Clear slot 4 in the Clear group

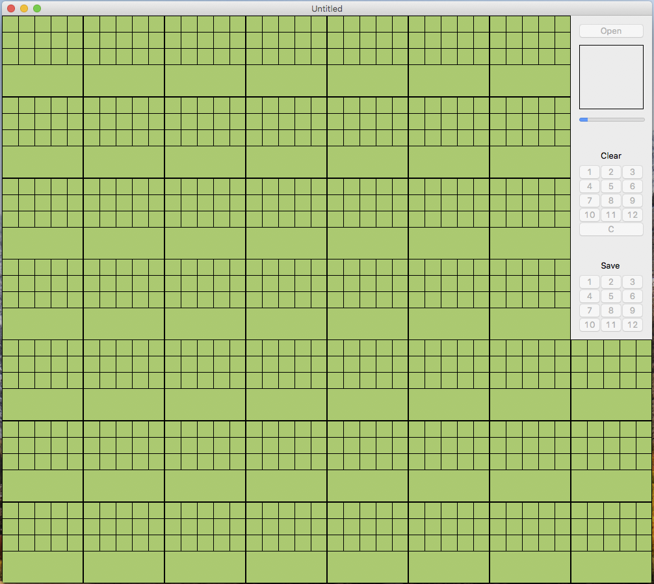[x=590, y=186]
